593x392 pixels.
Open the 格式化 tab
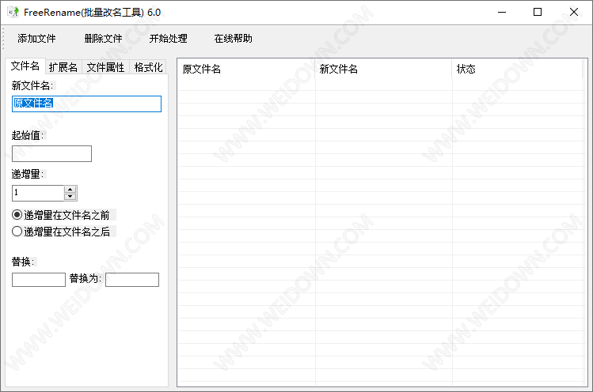(x=148, y=67)
